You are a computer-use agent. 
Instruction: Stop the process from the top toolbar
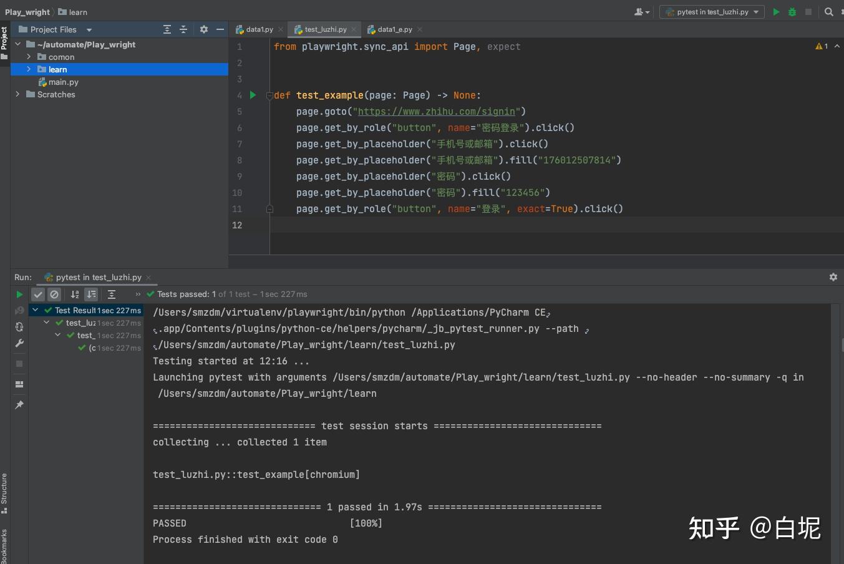click(808, 12)
